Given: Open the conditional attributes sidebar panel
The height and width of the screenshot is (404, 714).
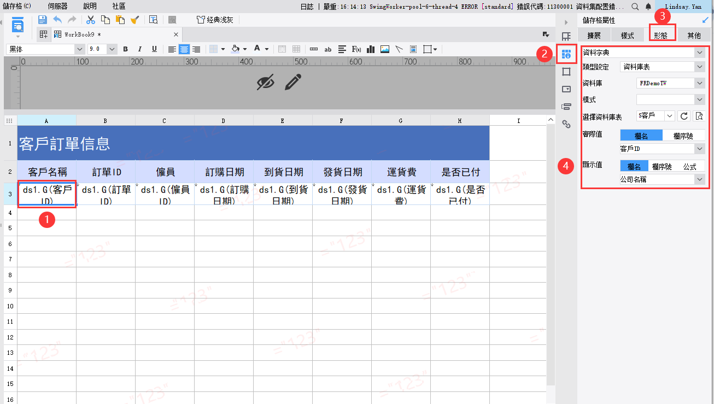Looking at the screenshot, I should [566, 107].
